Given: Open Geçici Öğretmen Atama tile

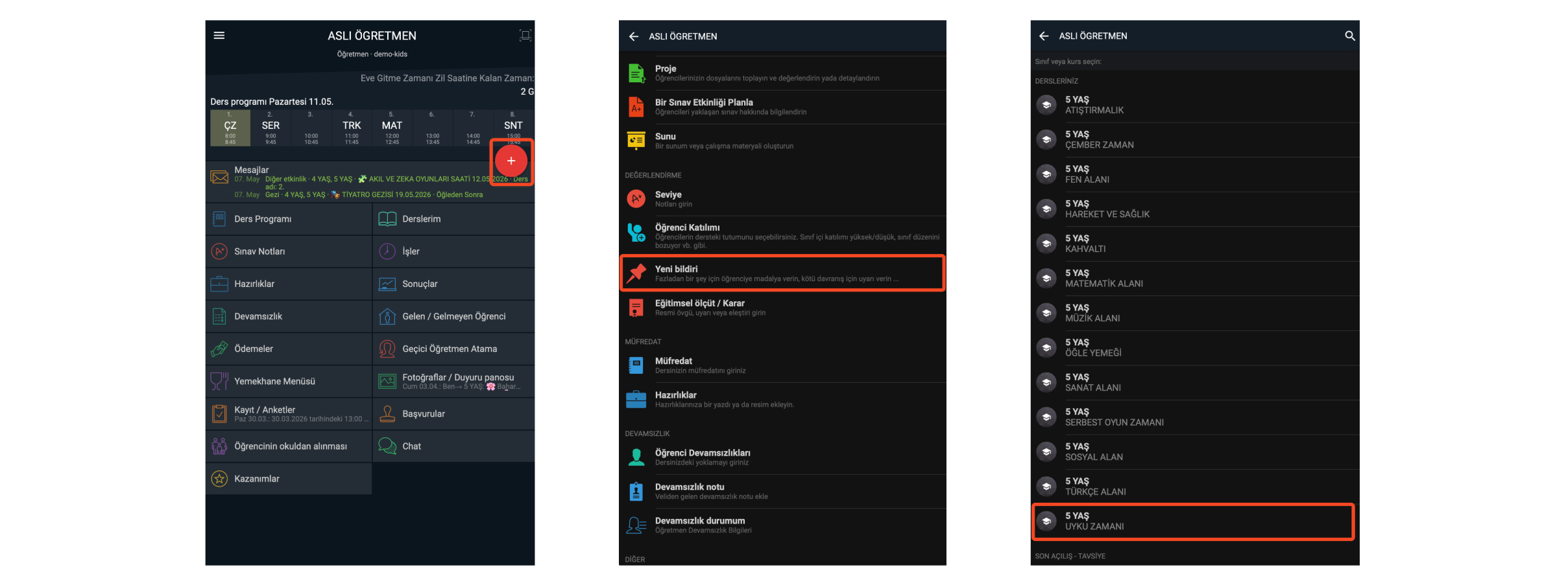Looking at the screenshot, I should tap(454, 349).
